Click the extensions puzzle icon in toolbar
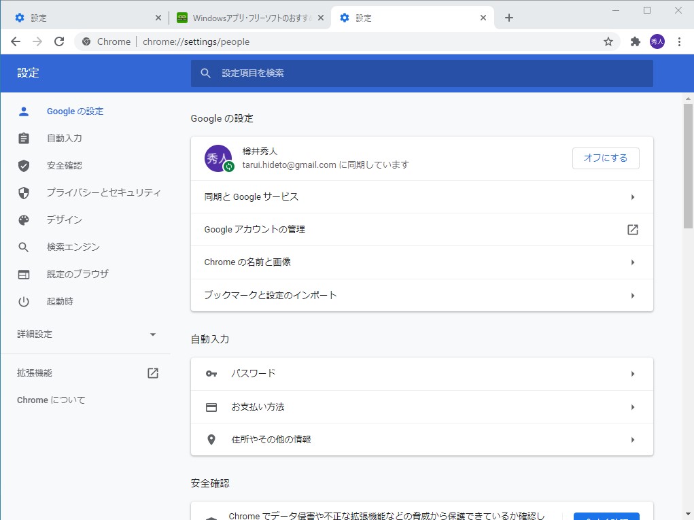694x520 pixels. click(635, 41)
